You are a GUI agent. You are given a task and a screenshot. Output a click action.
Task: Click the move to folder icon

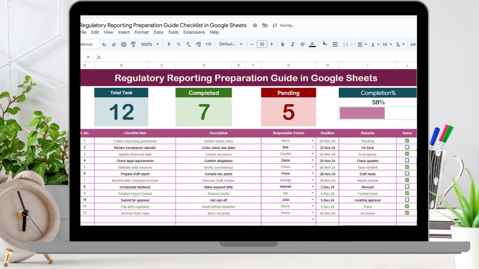(x=265, y=25)
